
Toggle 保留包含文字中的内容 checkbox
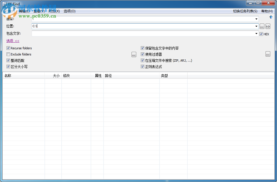143,48
